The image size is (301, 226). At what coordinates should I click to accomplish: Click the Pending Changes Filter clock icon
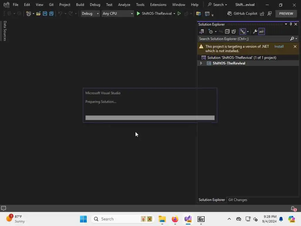pos(210,31)
